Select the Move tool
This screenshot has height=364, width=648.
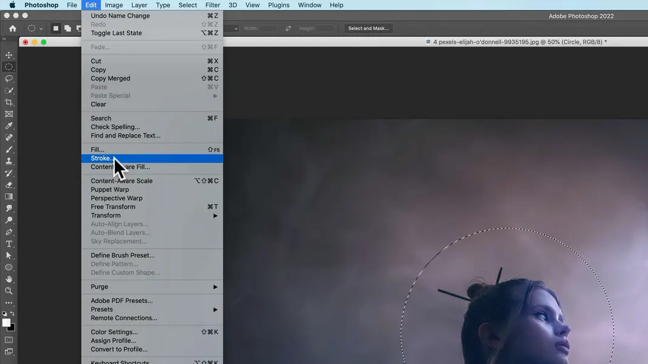(8, 55)
